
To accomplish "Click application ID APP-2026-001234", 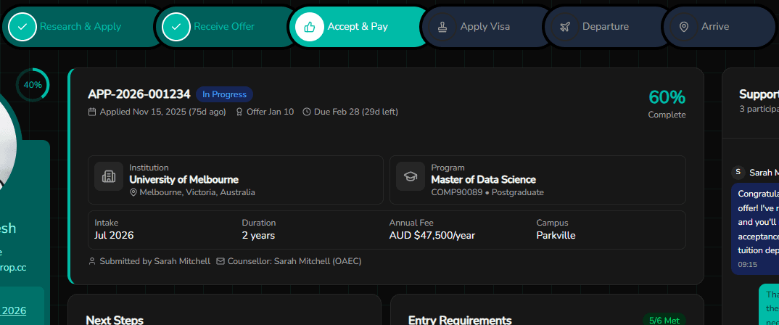I will coord(139,94).
